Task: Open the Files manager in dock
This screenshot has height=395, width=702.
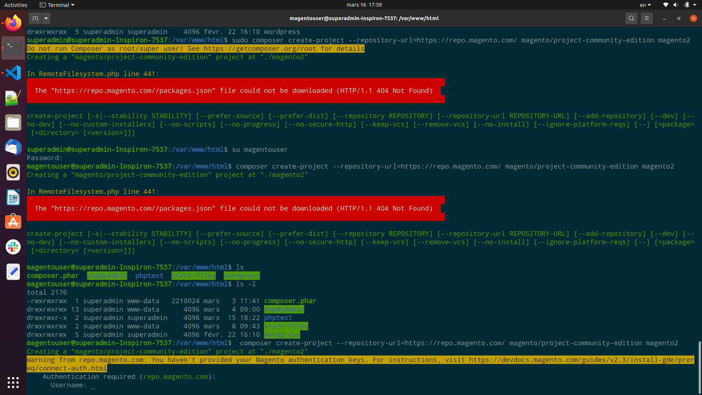Action: 13,123
